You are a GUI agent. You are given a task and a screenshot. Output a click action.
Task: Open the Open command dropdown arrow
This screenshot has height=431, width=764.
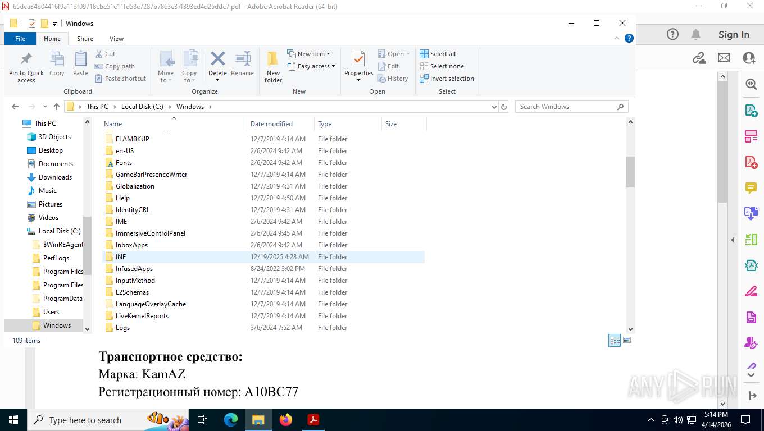pos(408,54)
